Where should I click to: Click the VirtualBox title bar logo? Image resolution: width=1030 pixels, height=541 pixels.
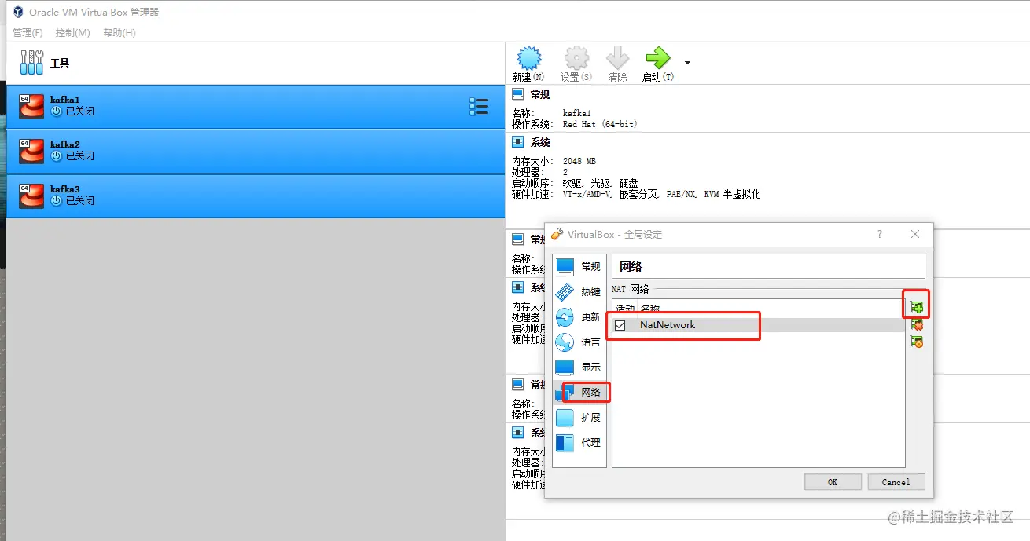pos(18,12)
